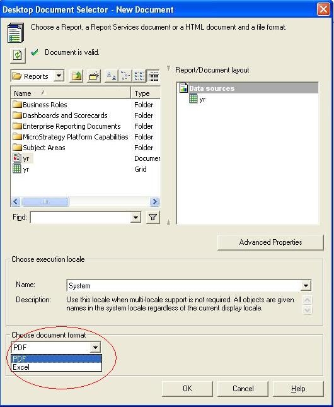Switch to details view
Viewport: 334px width, 407px height.
(153, 76)
